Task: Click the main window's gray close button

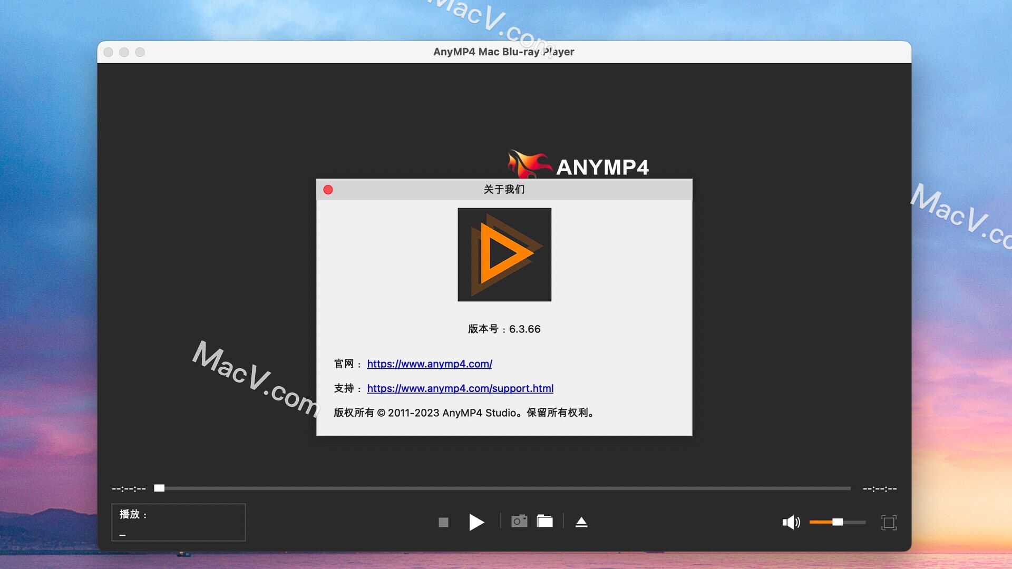Action: point(109,52)
